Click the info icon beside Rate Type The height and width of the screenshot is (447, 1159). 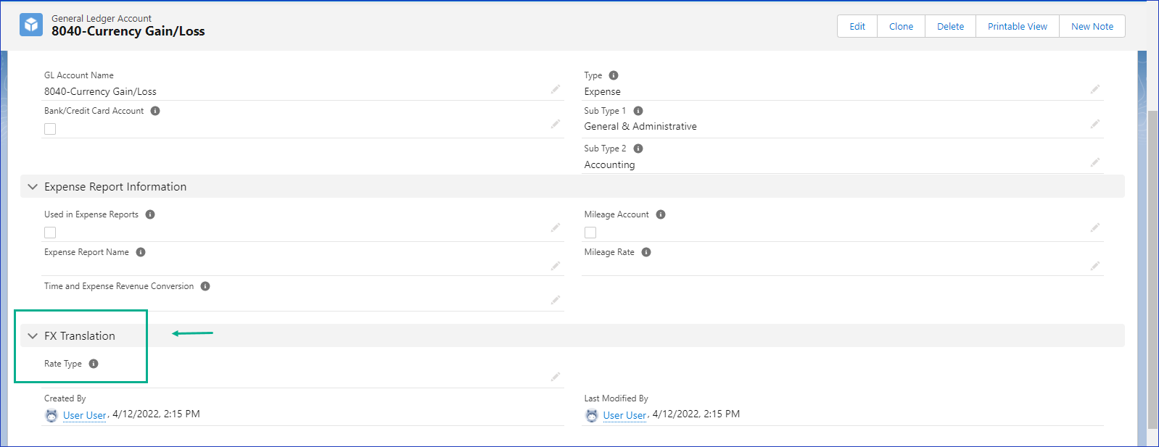point(94,364)
